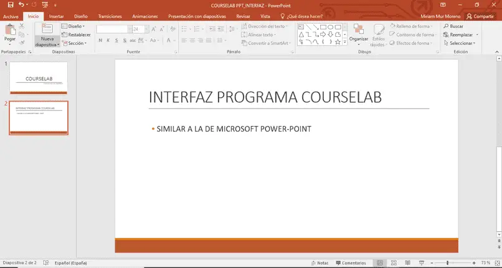Click the ¿Qué desea hacer? search field
Image resolution: width=502 pixels, height=268 pixels.
click(x=301, y=16)
